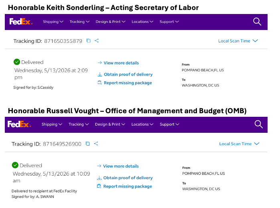Click 'Wednesday, 5/13/2026 at 10:09 am' date
The image size is (280, 208).
[51, 177]
